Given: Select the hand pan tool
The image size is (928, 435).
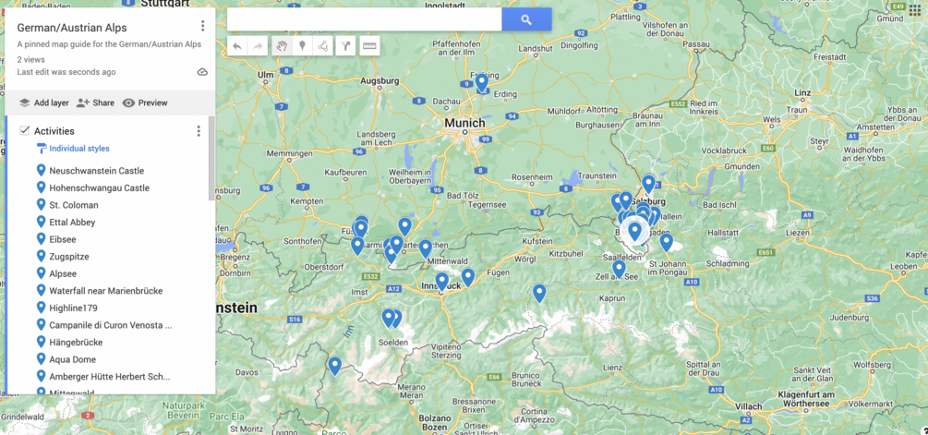Looking at the screenshot, I should coord(282,46).
